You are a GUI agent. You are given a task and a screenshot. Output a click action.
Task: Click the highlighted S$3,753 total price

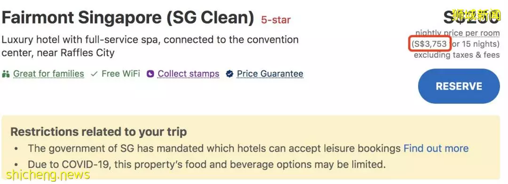pos(429,44)
